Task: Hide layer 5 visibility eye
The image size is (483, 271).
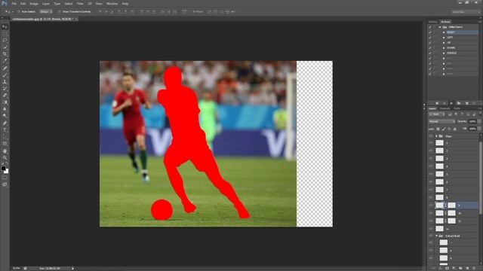Action: pyautogui.click(x=431, y=174)
